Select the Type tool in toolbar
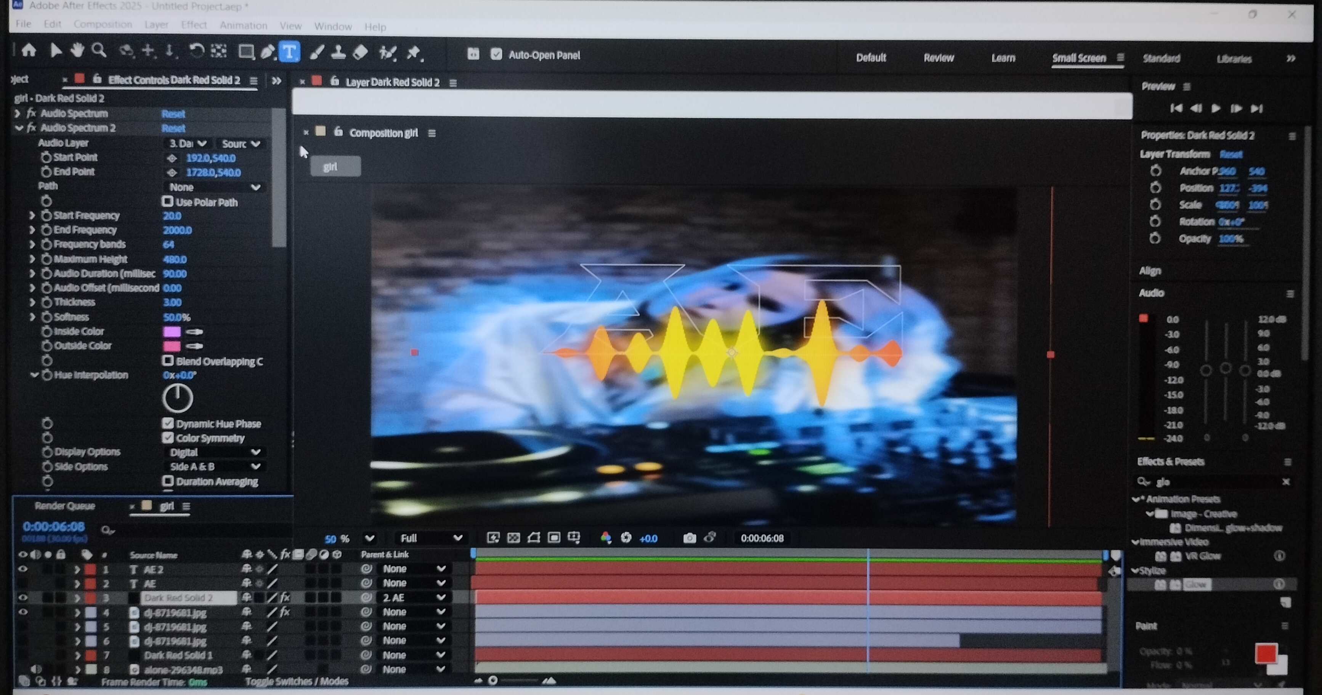 289,52
